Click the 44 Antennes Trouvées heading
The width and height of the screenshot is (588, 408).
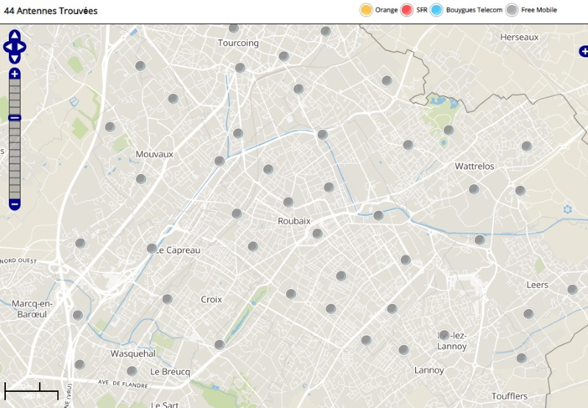point(51,11)
